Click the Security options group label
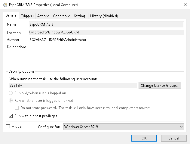 coord(21,71)
